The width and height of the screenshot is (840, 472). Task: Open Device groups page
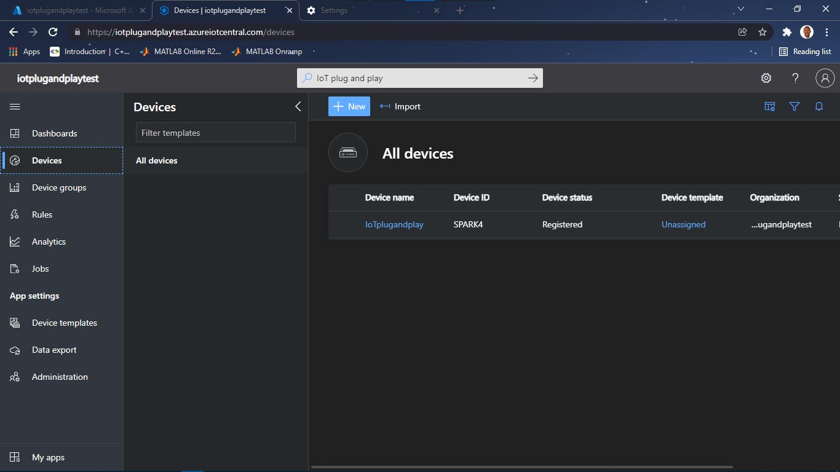coord(61,187)
